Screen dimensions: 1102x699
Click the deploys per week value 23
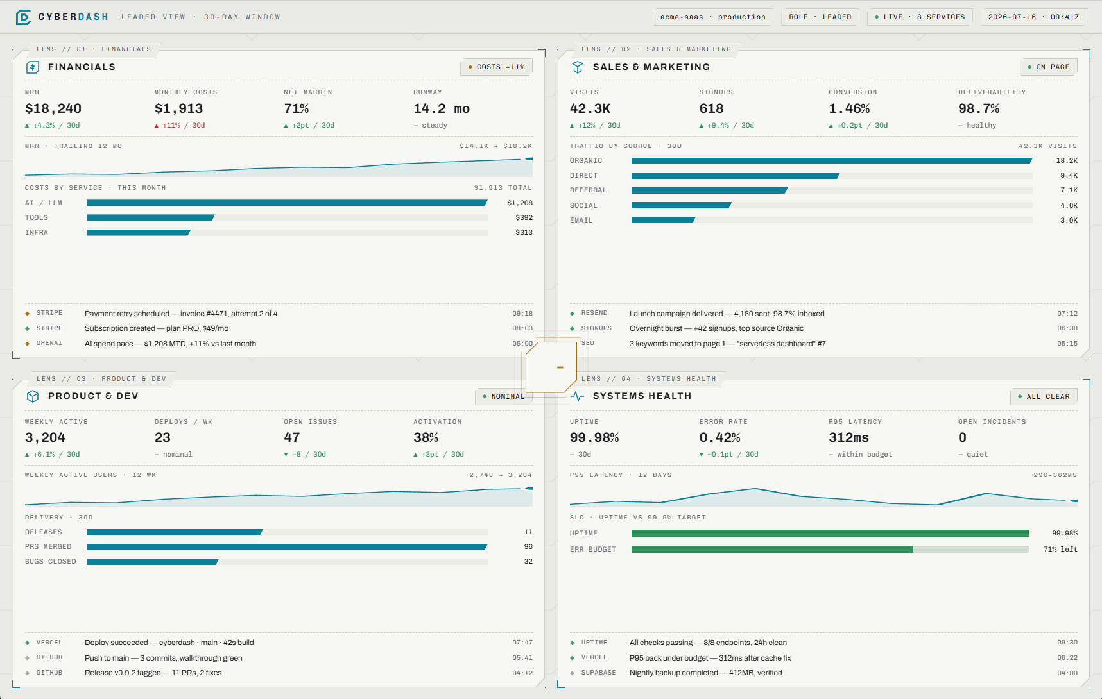(x=162, y=438)
